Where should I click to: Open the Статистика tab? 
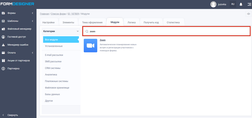(173, 22)
